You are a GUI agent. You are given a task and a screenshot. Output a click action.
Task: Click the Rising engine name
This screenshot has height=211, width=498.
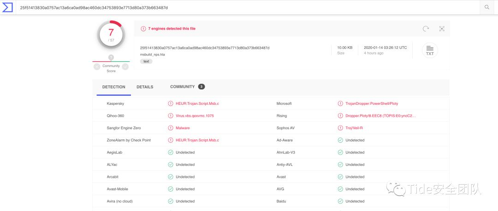(282, 116)
